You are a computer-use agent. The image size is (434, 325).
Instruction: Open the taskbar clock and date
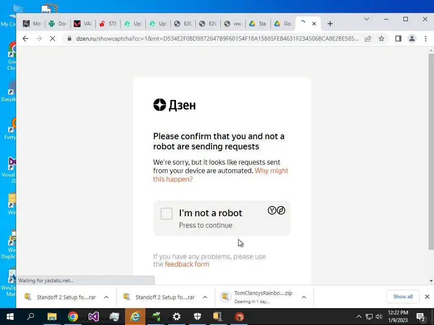pos(398,317)
